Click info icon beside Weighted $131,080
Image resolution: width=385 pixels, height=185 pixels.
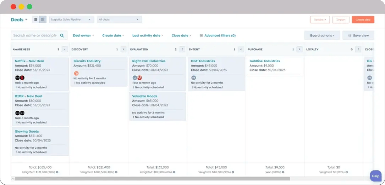pos(57,172)
